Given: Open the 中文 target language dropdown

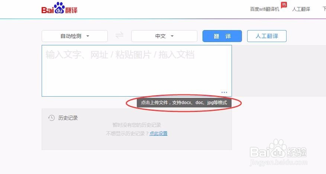Looking at the screenshot, I should (x=164, y=36).
